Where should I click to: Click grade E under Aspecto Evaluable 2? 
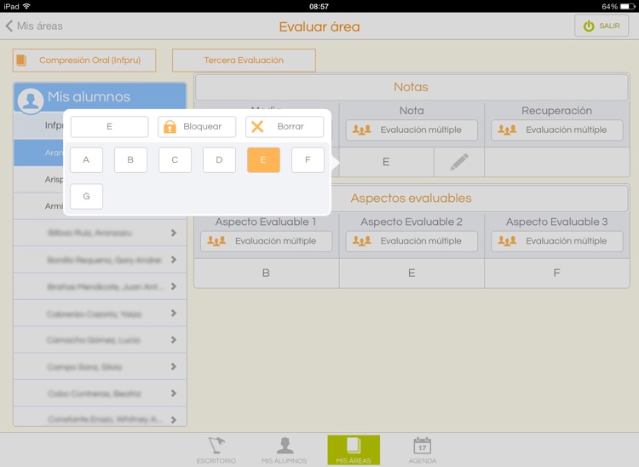pyautogui.click(x=412, y=274)
